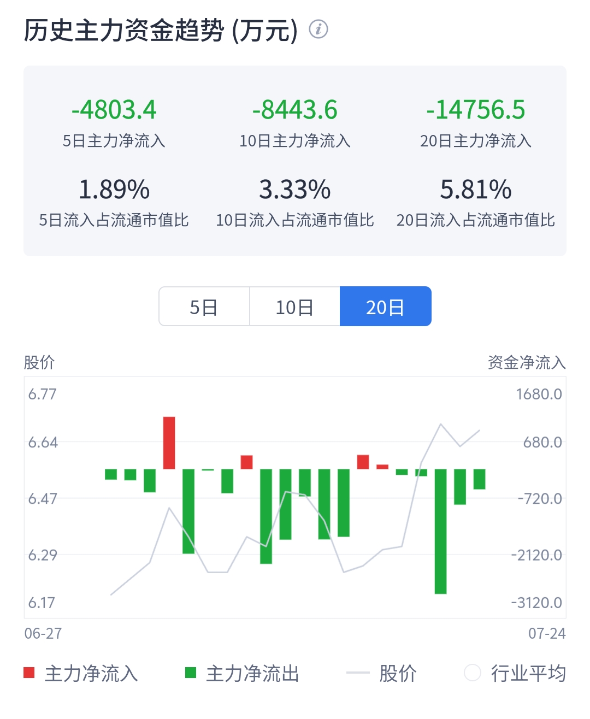Click the 6.77 price axis label
590x719 pixels.
[x=43, y=394]
